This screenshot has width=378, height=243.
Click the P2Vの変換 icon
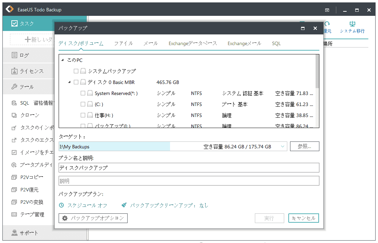click(x=14, y=202)
